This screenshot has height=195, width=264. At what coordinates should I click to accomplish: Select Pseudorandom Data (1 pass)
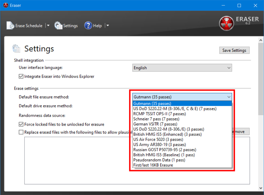[182, 160]
